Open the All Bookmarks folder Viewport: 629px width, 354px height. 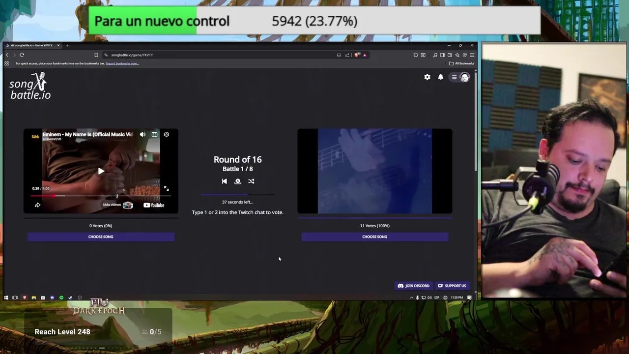click(x=461, y=63)
